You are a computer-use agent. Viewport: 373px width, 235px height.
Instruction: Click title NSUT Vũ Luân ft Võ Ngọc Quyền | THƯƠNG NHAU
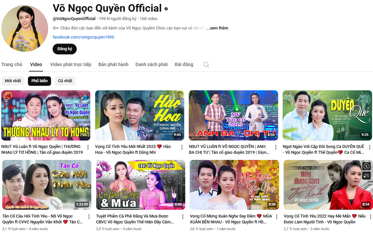coord(42,149)
